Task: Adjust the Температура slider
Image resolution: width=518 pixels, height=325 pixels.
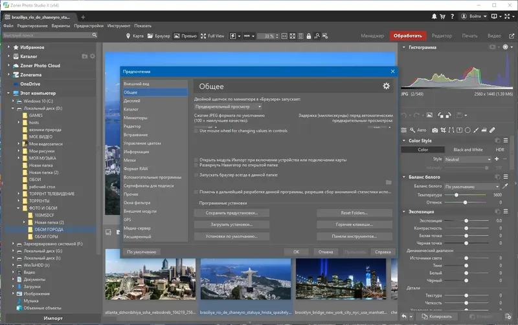Action: click(x=456, y=194)
